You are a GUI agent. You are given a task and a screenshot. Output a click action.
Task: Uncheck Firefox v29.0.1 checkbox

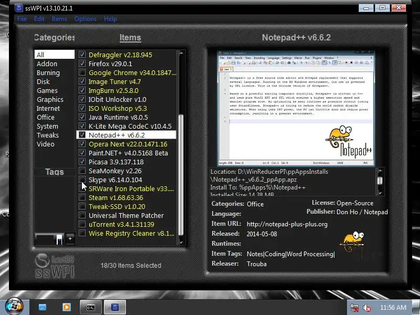pos(82,64)
